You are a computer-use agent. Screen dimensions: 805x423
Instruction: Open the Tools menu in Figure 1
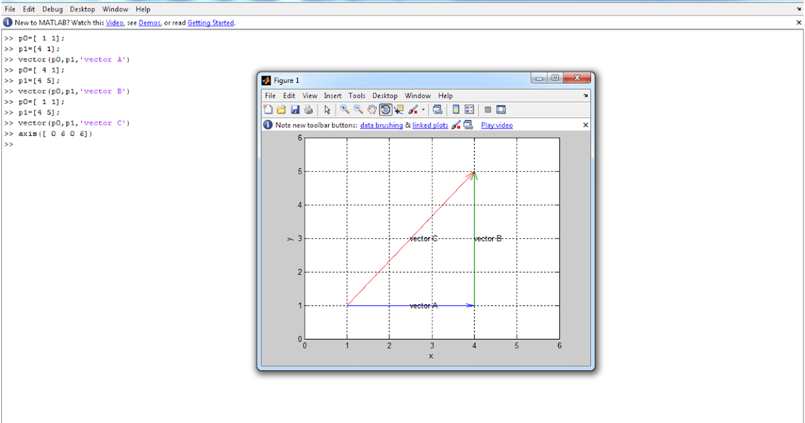click(x=357, y=95)
